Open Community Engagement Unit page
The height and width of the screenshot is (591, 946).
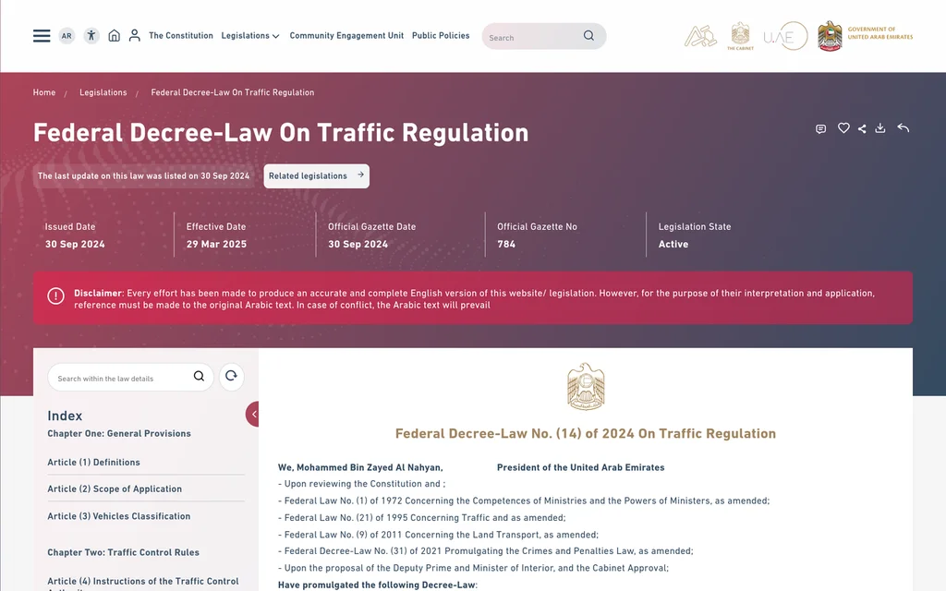click(346, 36)
